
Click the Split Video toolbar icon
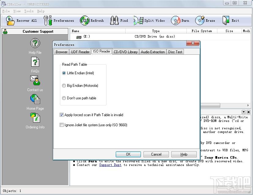[139, 20]
